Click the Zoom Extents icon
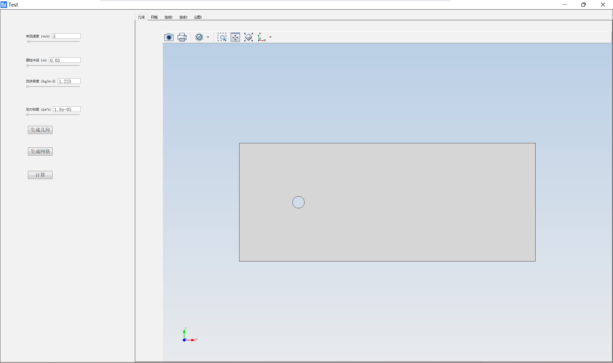 click(x=235, y=37)
